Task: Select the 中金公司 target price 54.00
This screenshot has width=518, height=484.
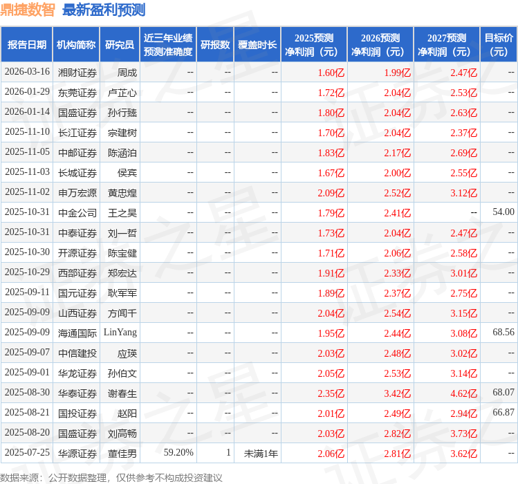Action: [x=503, y=212]
